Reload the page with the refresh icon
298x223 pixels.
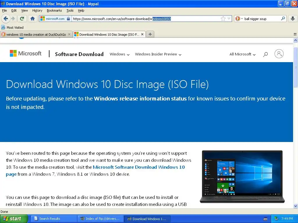coord(22,19)
